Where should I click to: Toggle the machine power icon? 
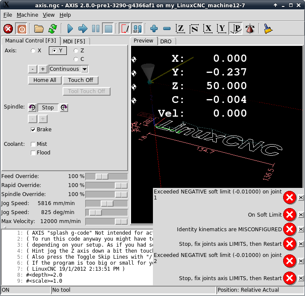(21, 29)
